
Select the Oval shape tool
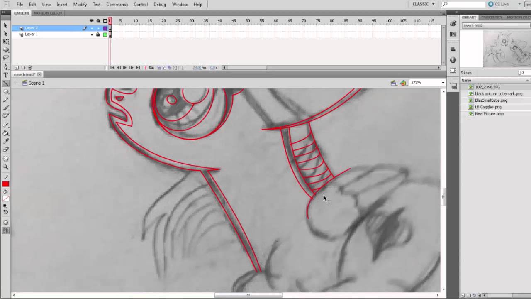pos(6,91)
